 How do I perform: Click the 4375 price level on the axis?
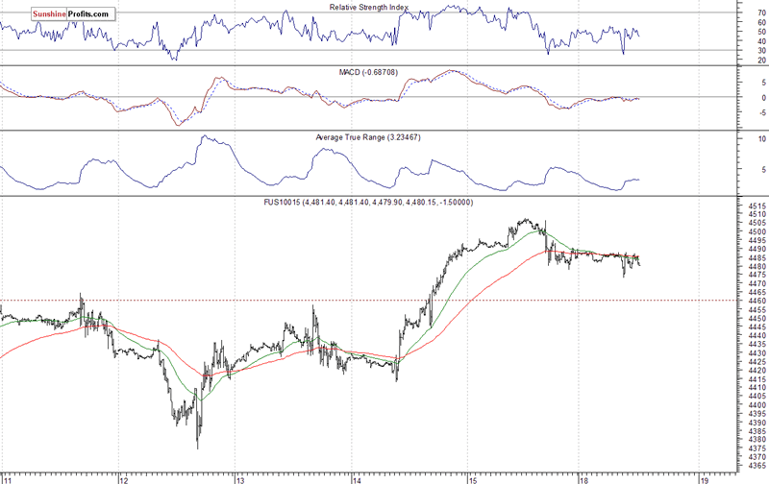[x=757, y=448]
